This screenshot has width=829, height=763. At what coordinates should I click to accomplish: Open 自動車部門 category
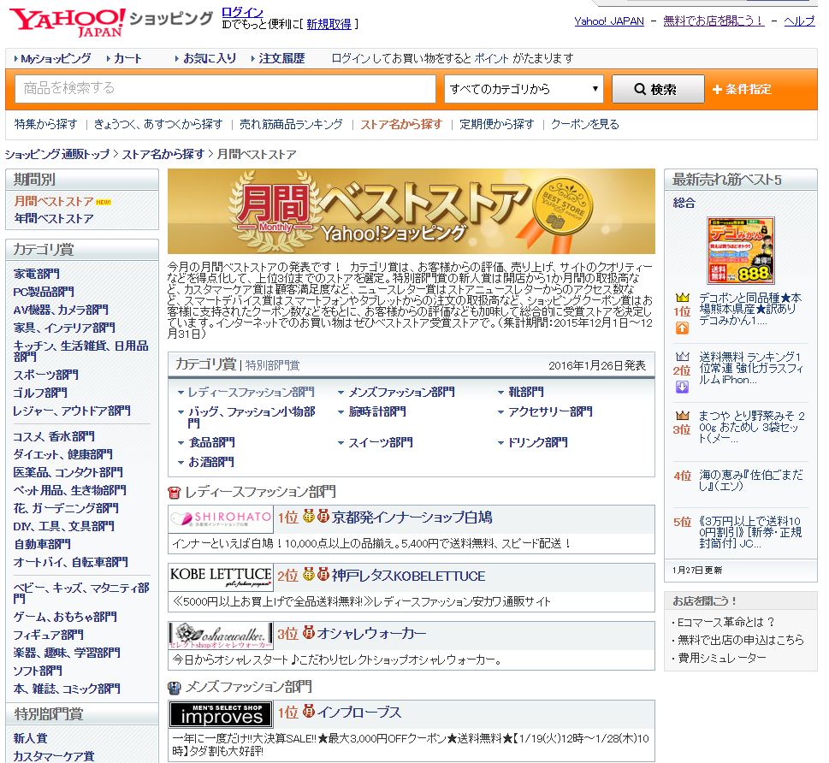[x=42, y=544]
